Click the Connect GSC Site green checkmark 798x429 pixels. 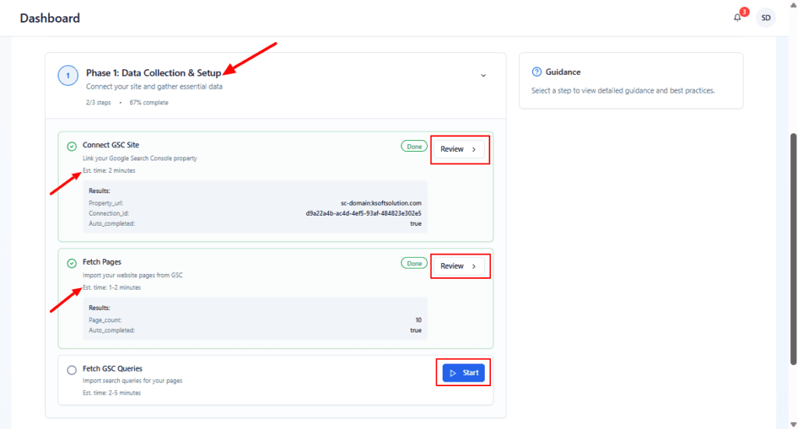[72, 146]
